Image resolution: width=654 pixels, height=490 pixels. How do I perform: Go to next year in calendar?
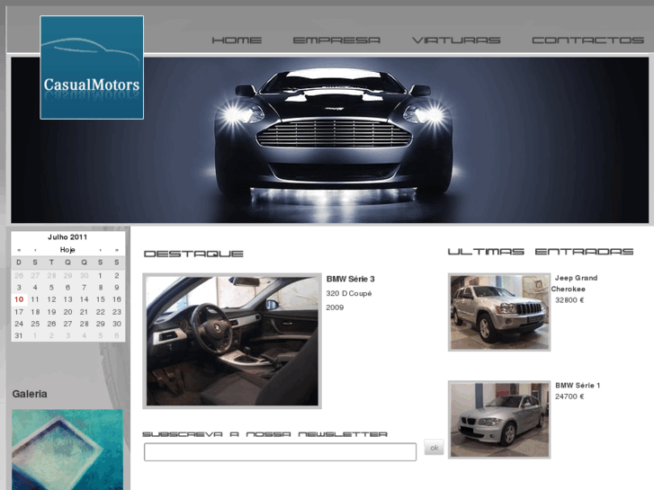click(117, 250)
